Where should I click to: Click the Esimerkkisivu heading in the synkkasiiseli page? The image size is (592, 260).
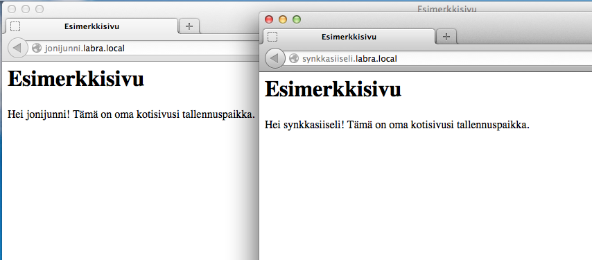(333, 90)
